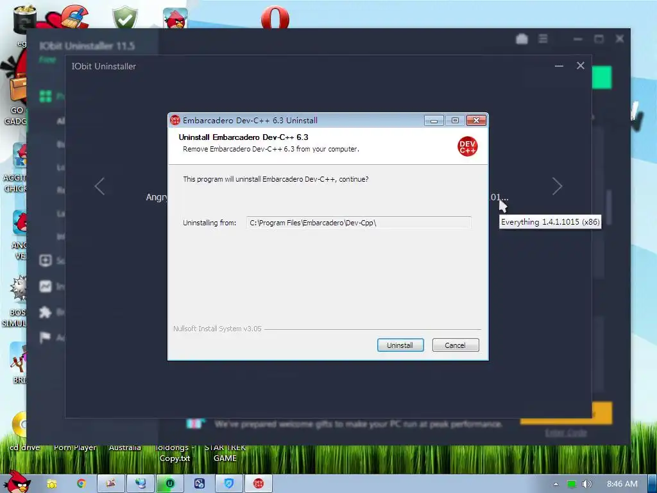Screen dimensions: 657x493
Task: Click the red DEV C++ logo in dialog header
Action: pos(467,146)
